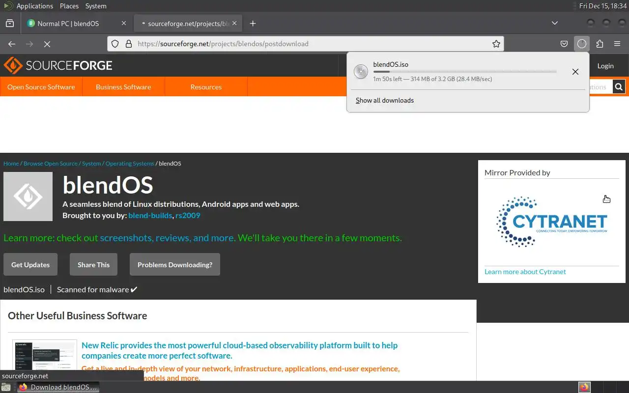Open the extensions puzzle icon

pos(600,44)
